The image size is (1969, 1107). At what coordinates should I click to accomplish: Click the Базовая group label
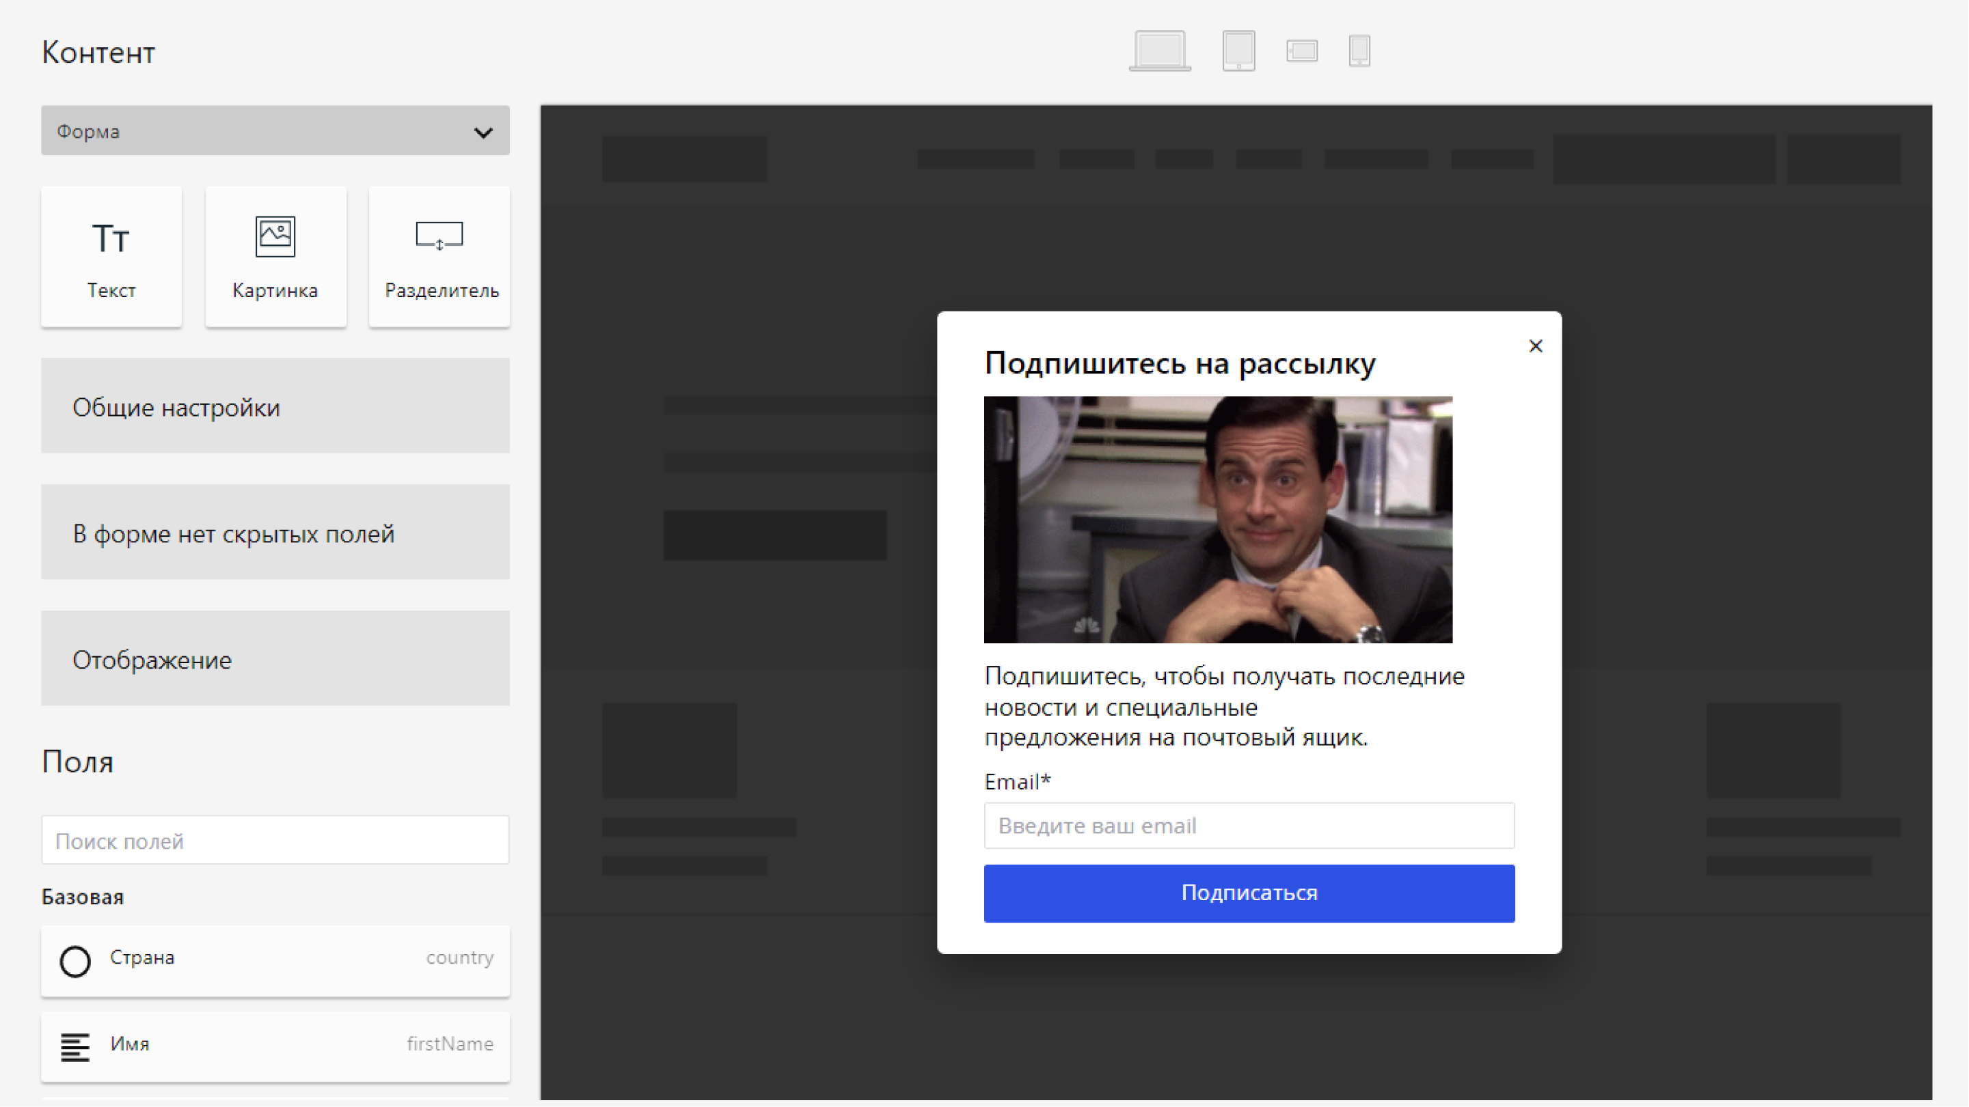point(83,897)
